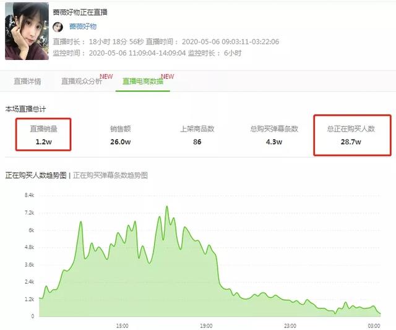Click the 19:00 time axis label
This screenshot has height=330, width=396.
(x=206, y=326)
